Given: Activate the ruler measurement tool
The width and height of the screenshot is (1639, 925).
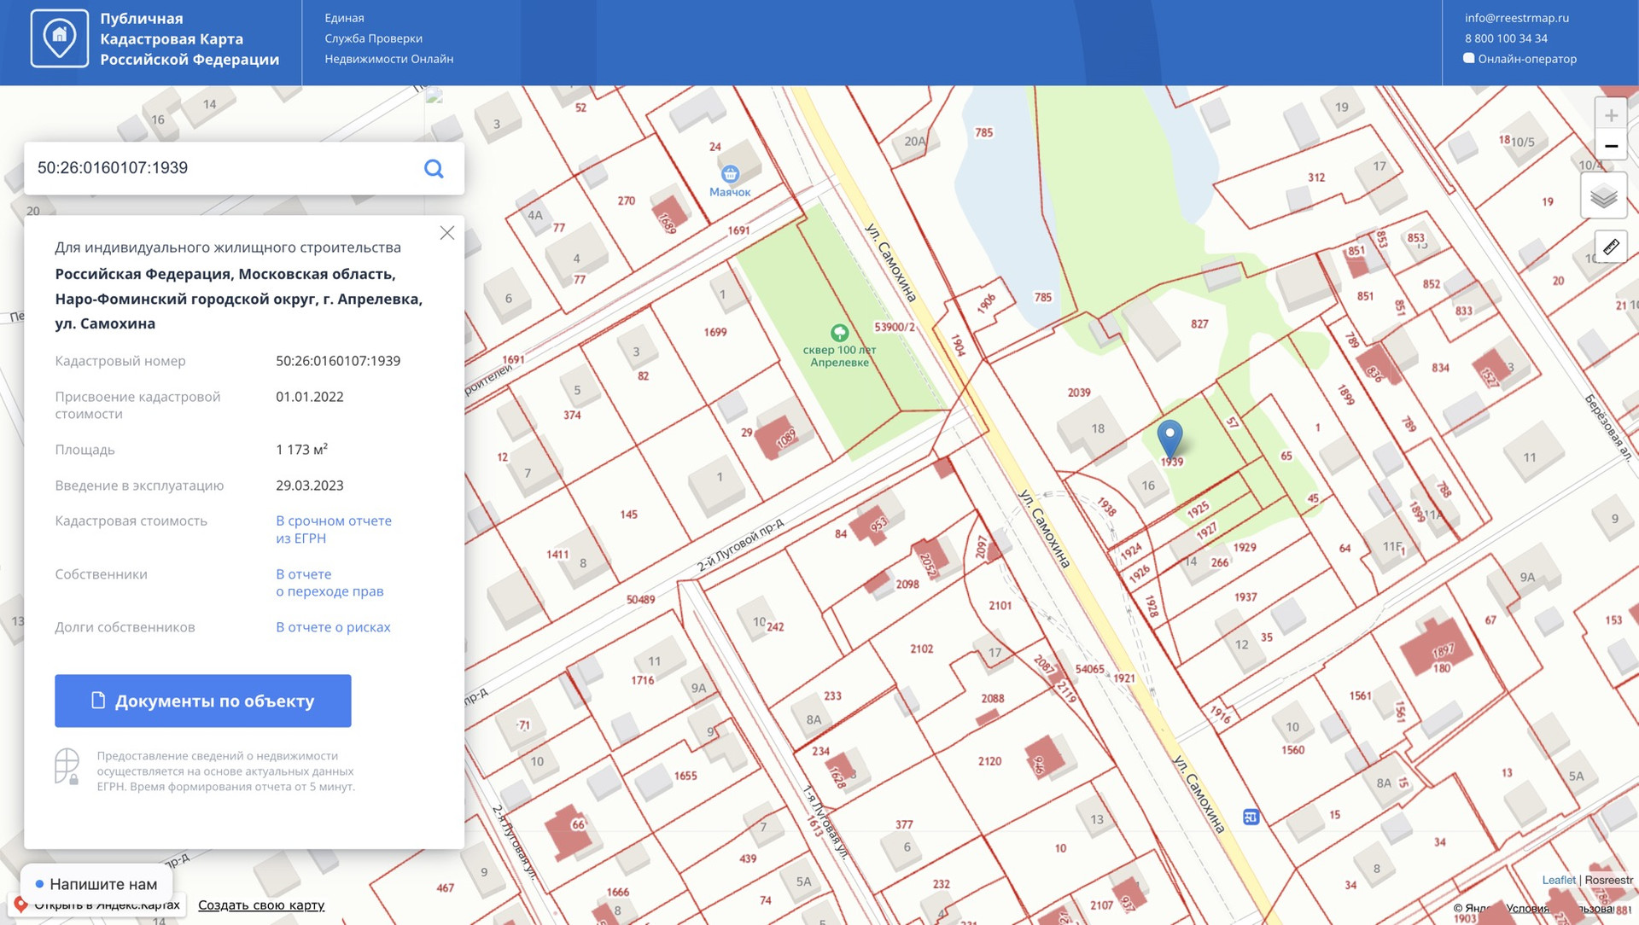Looking at the screenshot, I should pos(1610,247).
